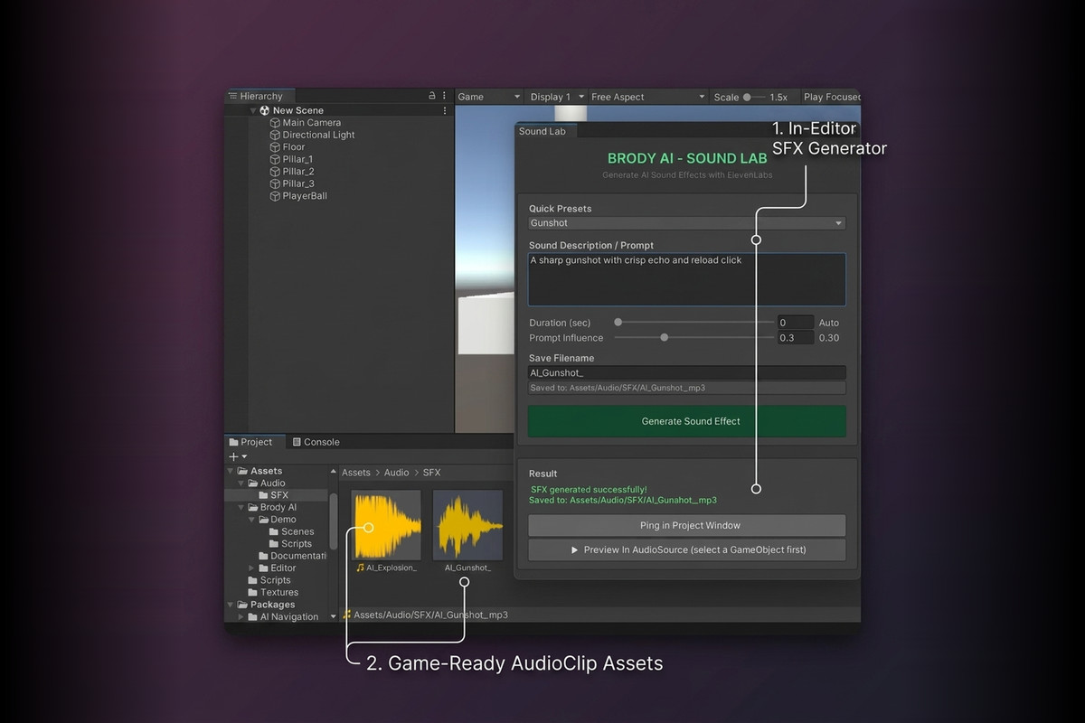This screenshot has height=723, width=1085.
Task: Click Generate Sound Effect button
Action: [687, 421]
